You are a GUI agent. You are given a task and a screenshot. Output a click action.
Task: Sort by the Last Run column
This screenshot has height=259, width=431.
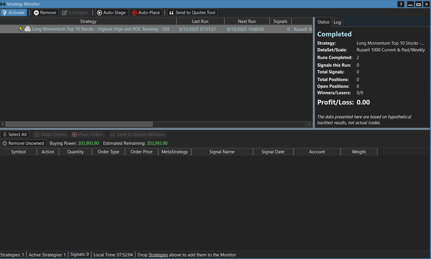click(200, 22)
